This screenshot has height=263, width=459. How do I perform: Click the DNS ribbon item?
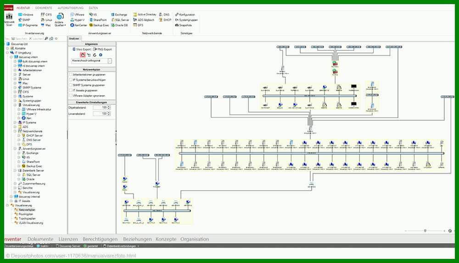tap(164, 15)
